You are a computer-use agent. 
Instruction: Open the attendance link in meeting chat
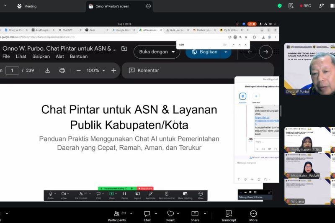point(267,120)
